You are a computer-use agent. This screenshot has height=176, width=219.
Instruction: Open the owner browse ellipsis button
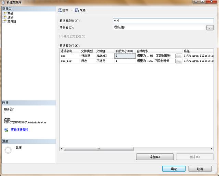click(x=210, y=28)
